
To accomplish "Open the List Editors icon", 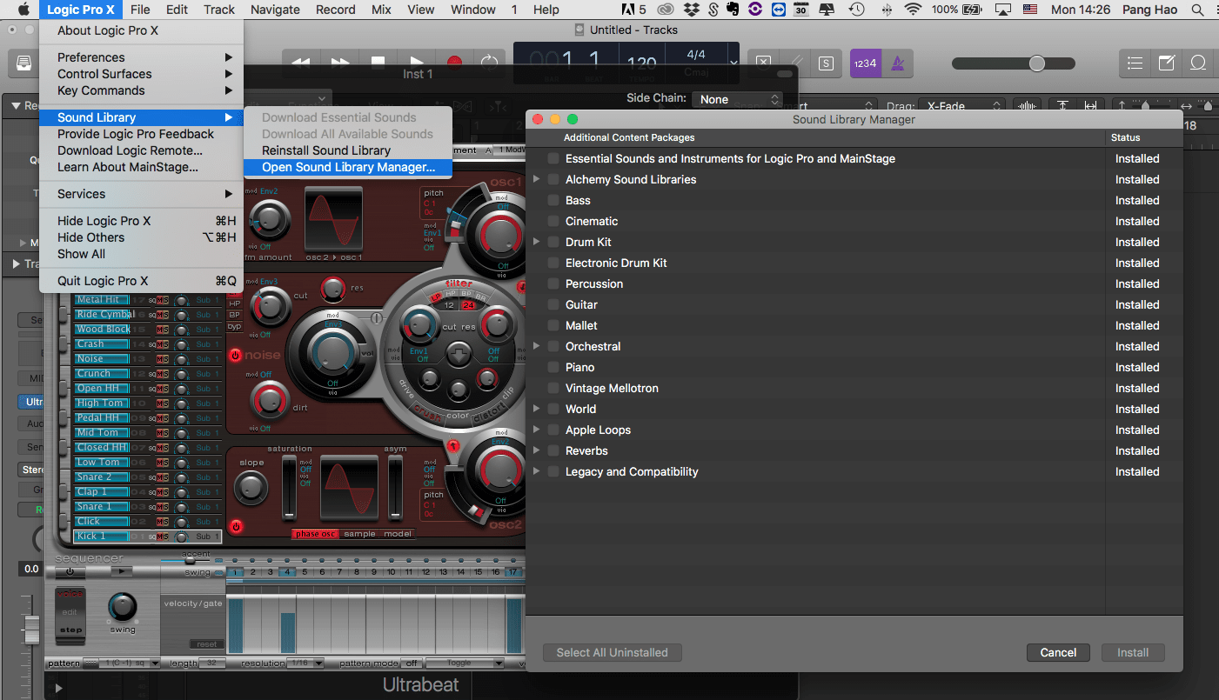I will coord(1135,63).
